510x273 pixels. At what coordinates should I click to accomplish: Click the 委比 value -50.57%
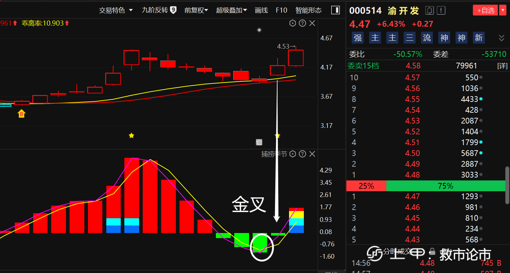pyautogui.click(x=408, y=54)
